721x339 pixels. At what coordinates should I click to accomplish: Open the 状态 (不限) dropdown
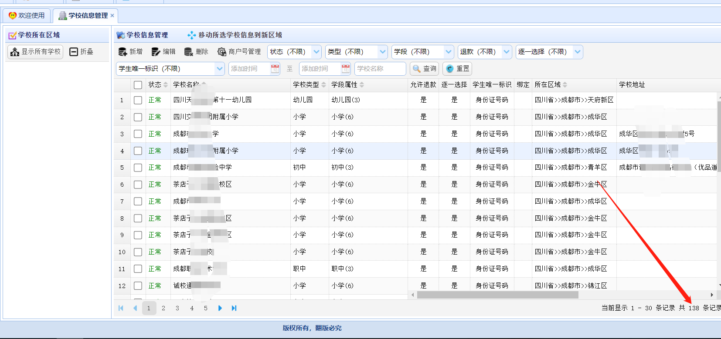coord(294,52)
